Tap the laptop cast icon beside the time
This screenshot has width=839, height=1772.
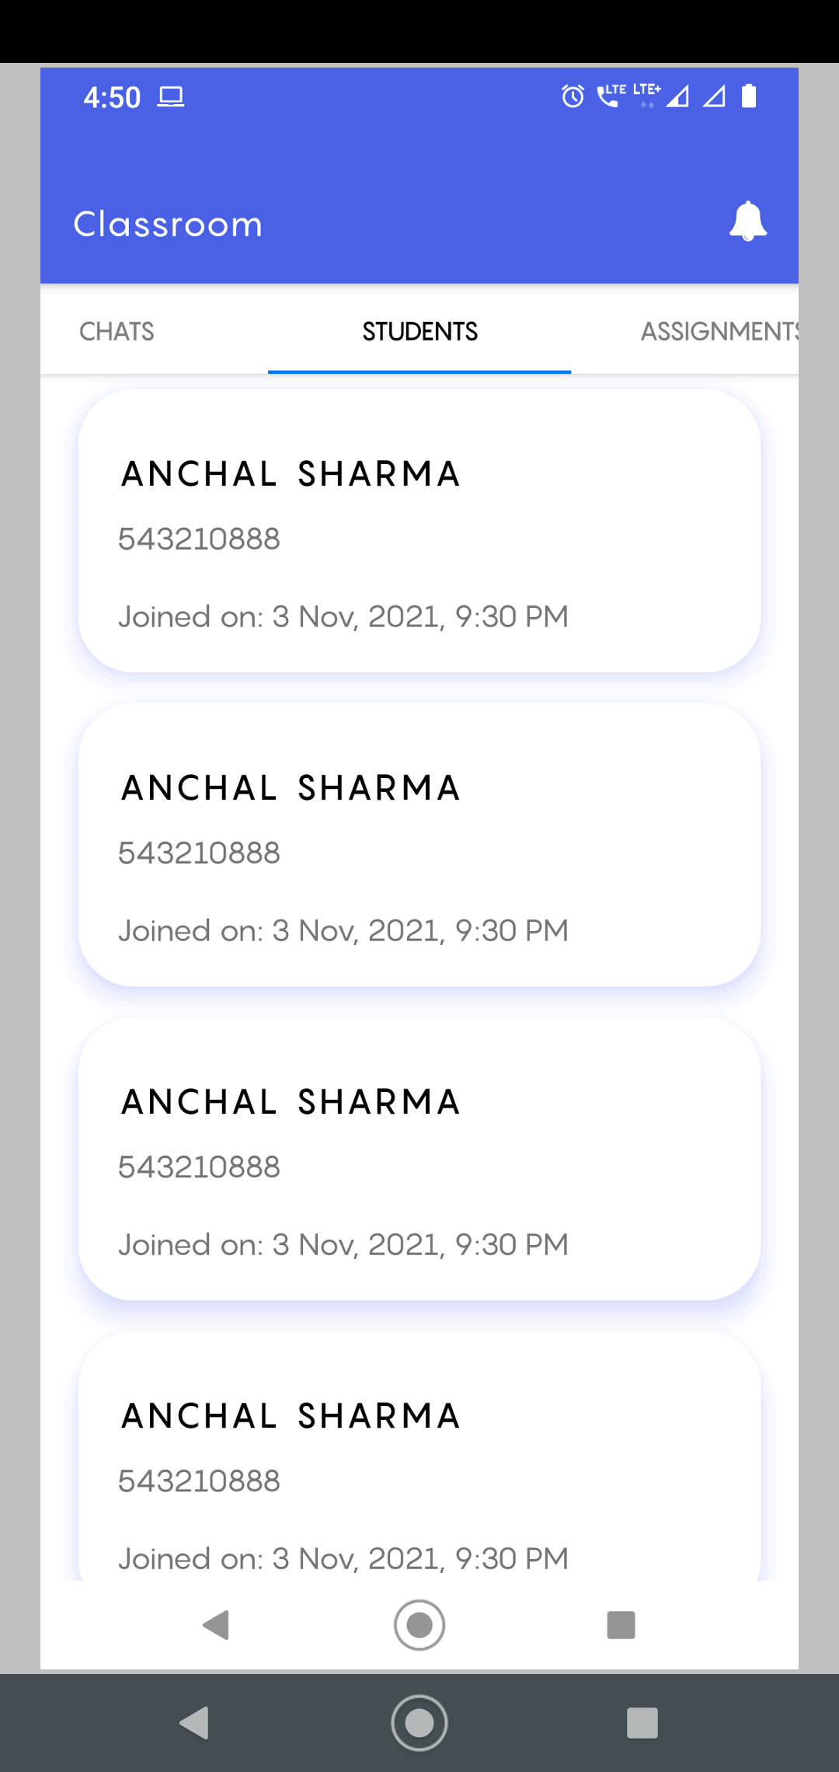171,97
